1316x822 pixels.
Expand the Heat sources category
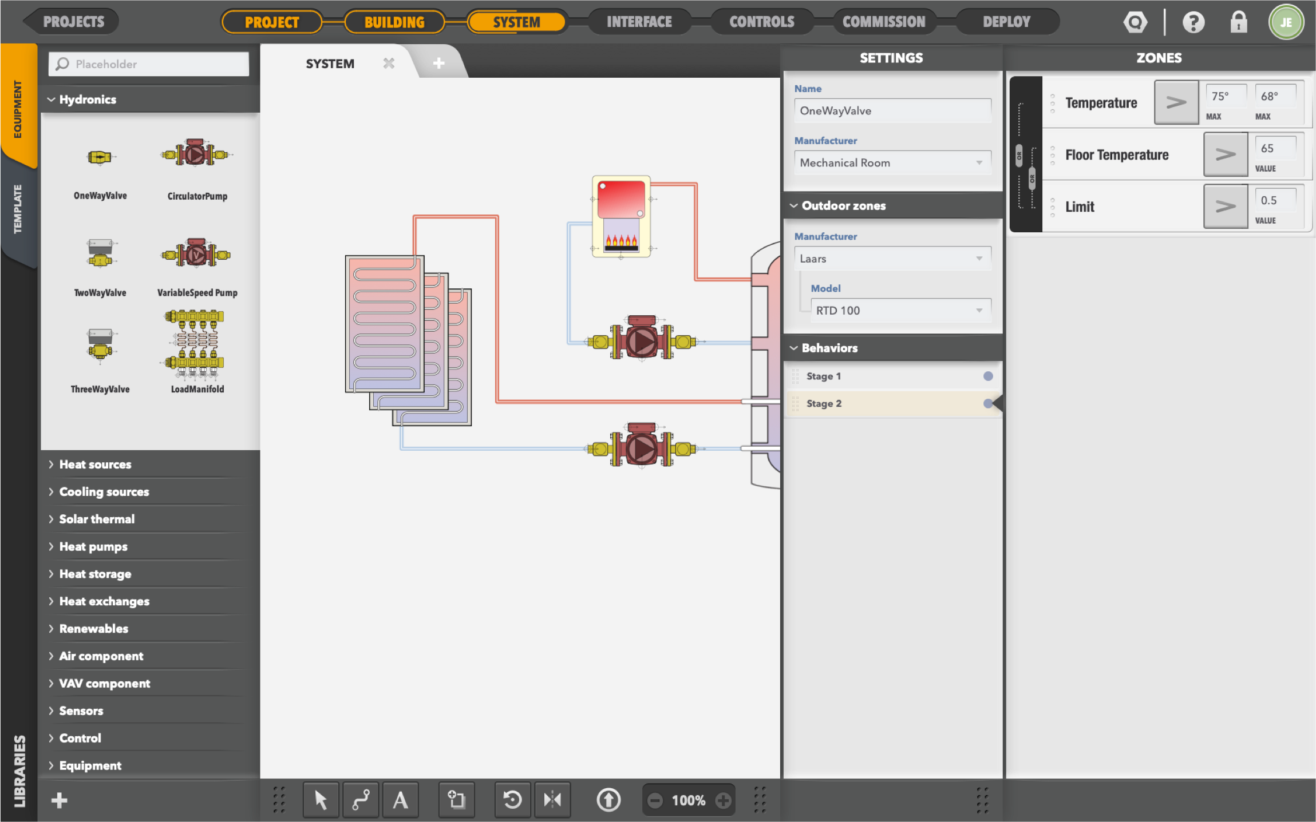coord(95,464)
